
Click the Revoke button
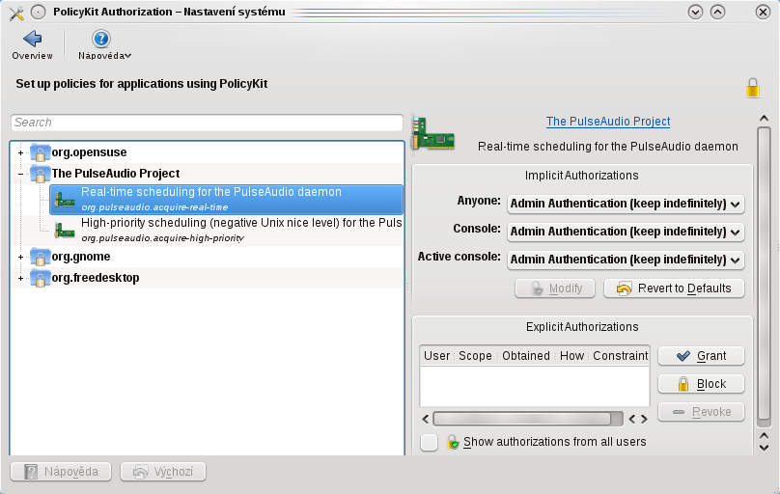pos(701,411)
